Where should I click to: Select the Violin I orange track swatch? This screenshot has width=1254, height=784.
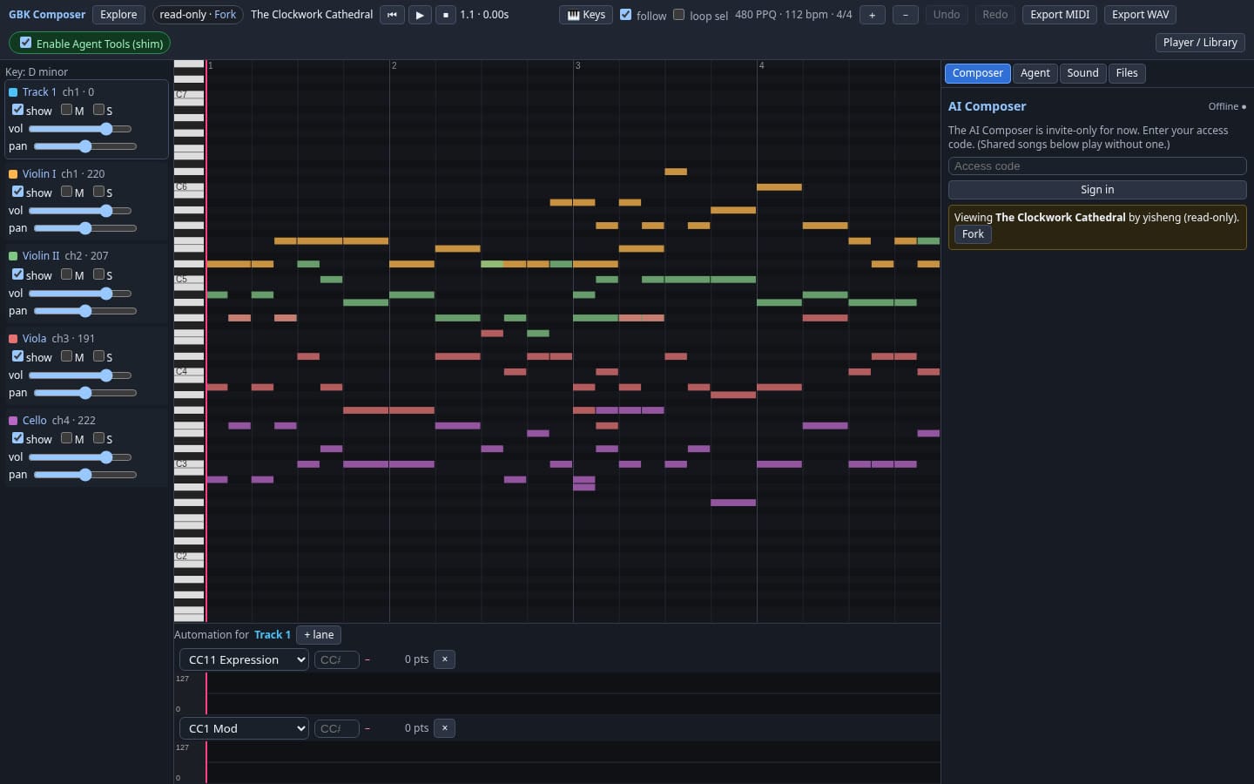click(13, 174)
